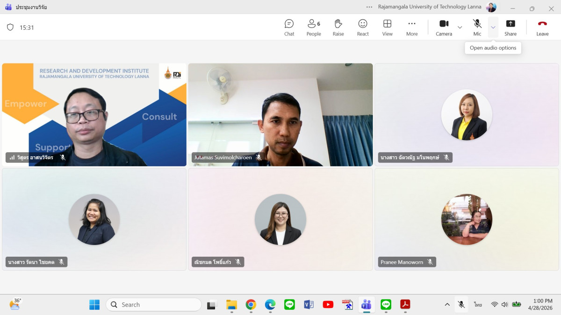Open the React emoji menu
The height and width of the screenshot is (315, 561).
363,27
